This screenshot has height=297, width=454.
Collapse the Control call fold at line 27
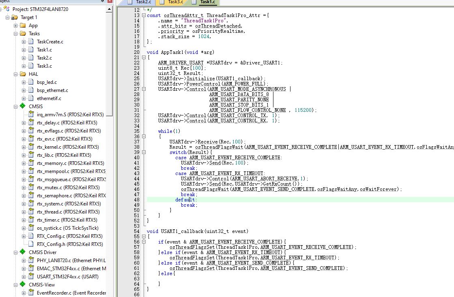pyautogui.click(x=144, y=89)
